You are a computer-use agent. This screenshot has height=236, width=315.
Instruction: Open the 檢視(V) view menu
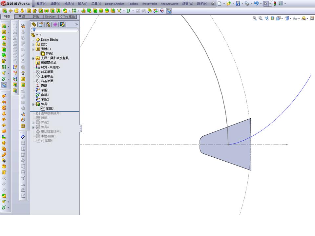[x=69, y=4]
